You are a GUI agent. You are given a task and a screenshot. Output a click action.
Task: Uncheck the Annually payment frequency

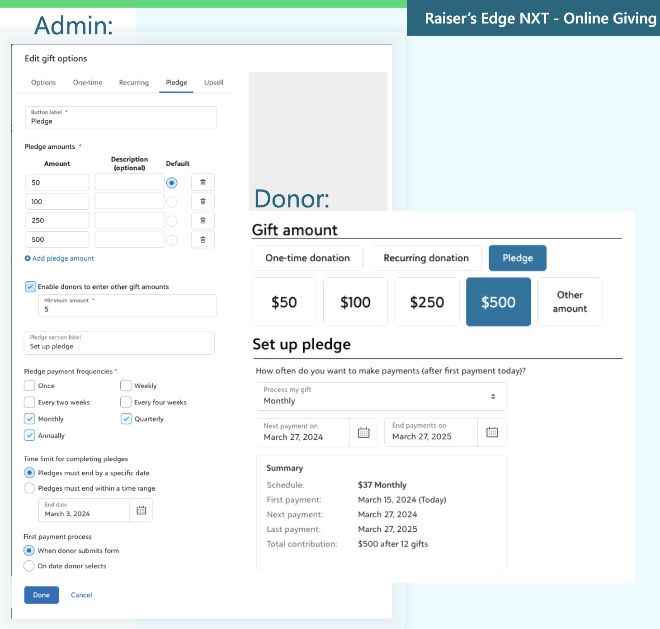[29, 435]
